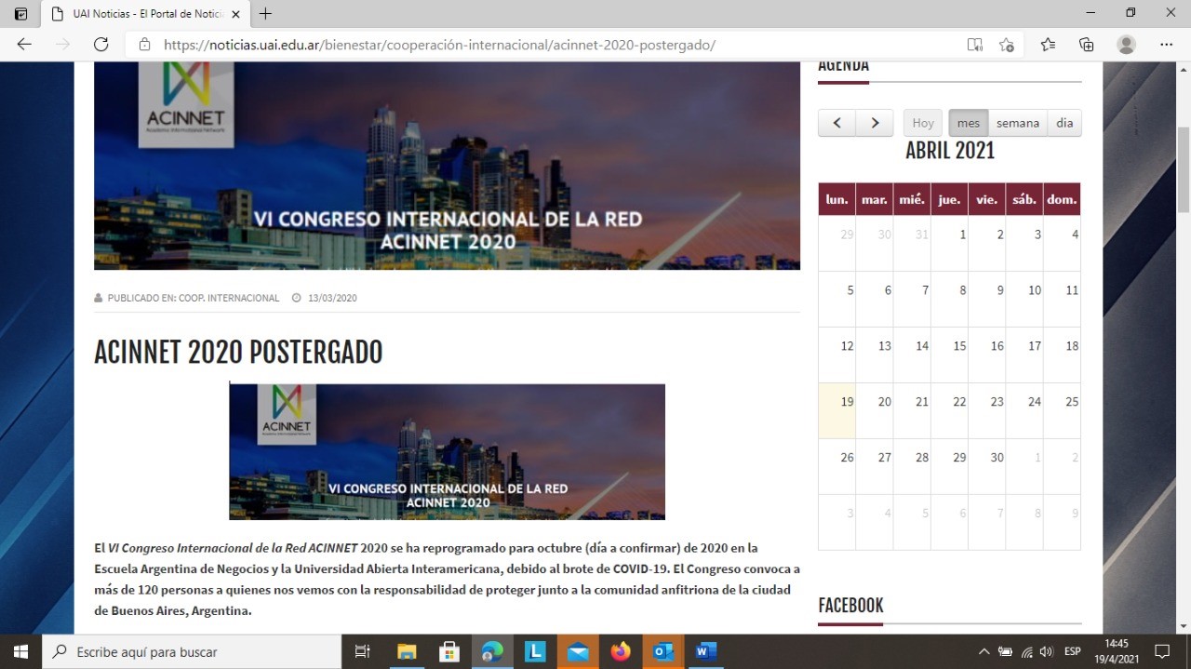The image size is (1191, 669).
Task: Go back to the previous page
Action: coord(24,45)
